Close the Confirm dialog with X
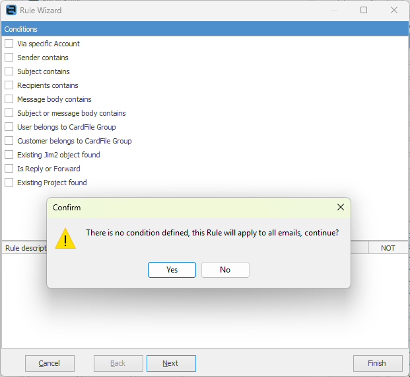410x377 pixels. point(341,207)
